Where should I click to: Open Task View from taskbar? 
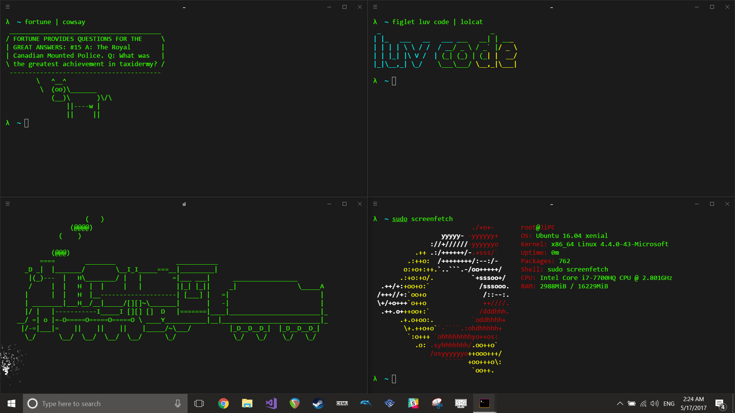199,403
